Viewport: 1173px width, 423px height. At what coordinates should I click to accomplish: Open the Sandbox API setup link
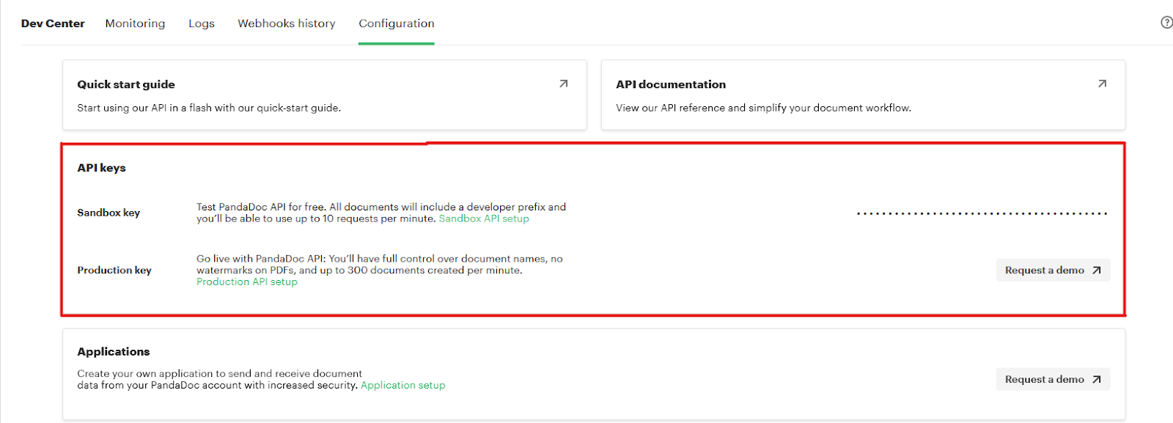(484, 218)
